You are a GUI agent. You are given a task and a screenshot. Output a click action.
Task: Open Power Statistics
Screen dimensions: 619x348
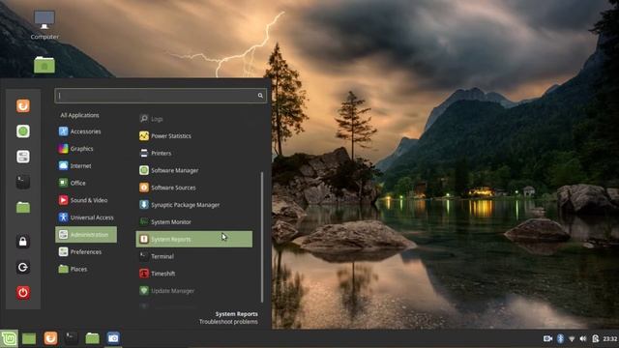tap(194, 136)
